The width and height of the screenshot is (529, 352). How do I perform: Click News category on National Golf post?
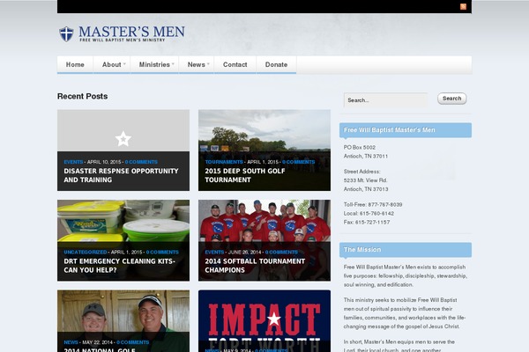point(71,342)
